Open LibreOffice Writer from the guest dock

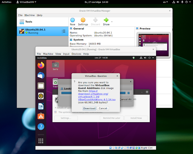click(41, 106)
